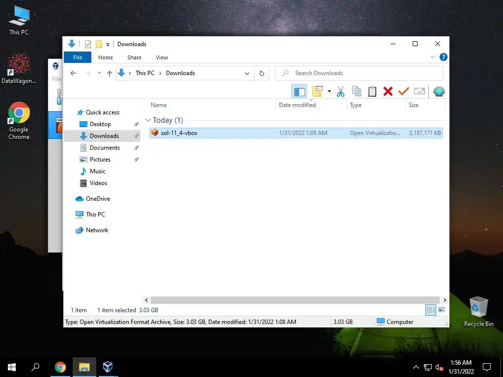This screenshot has width=503, height=377.
Task: Click the Copy icon in toolbar
Action: tap(357, 91)
